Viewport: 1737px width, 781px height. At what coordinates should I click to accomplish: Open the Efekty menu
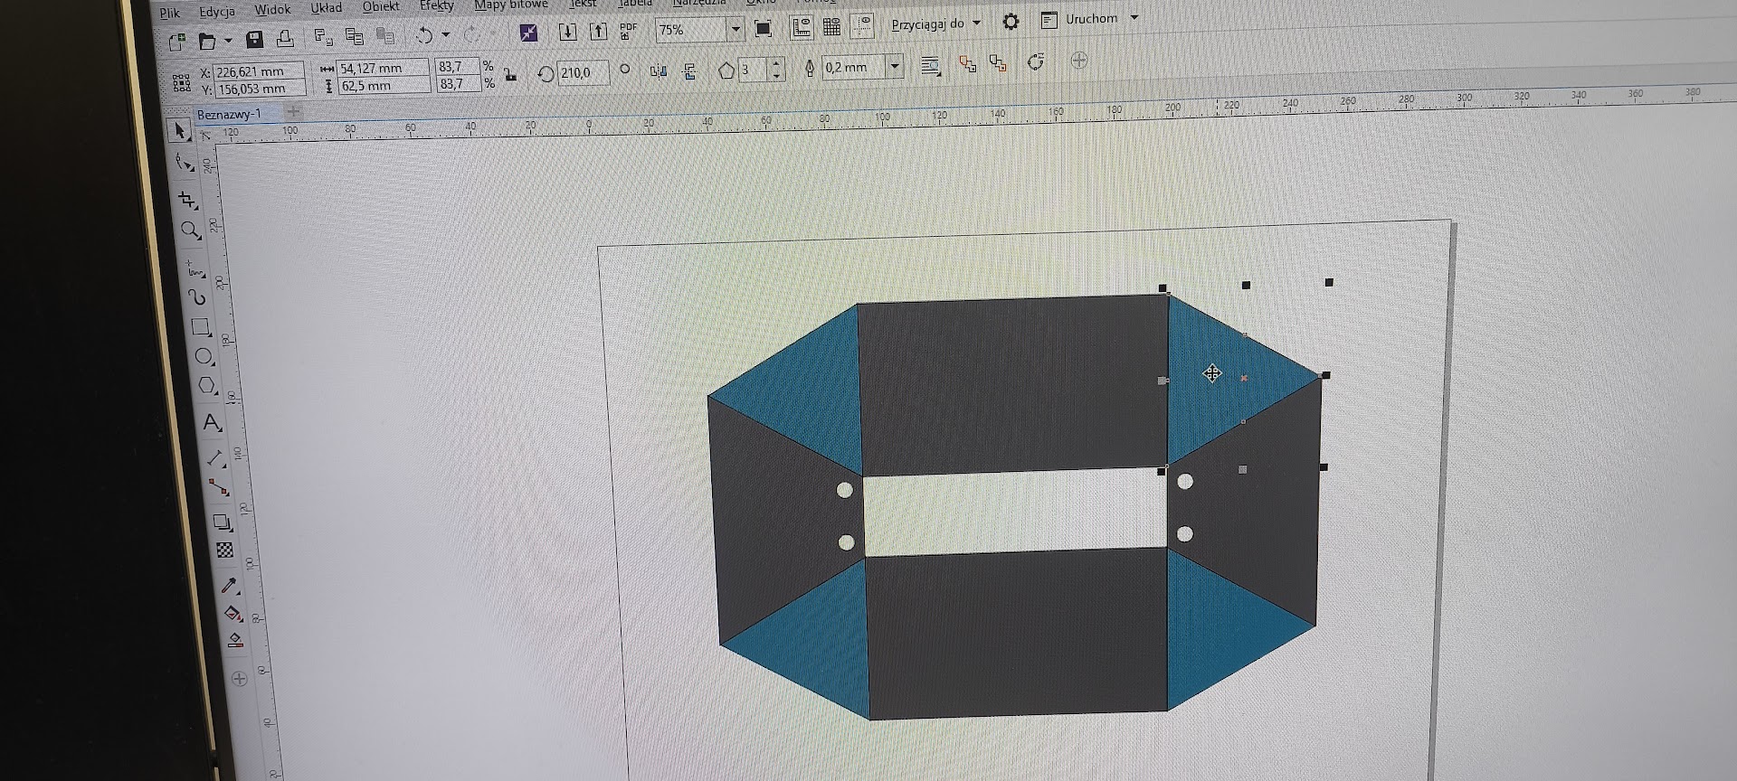coord(437,5)
